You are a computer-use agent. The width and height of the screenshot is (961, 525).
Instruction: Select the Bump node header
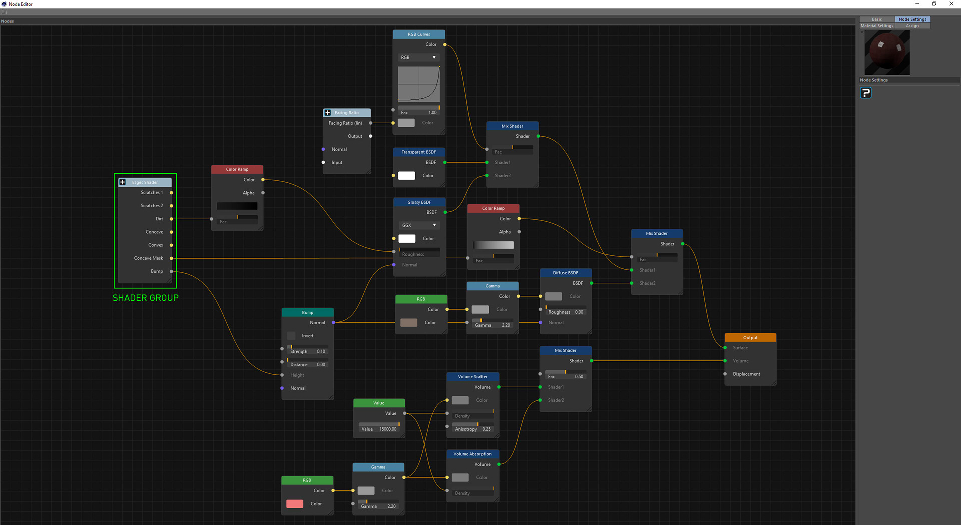(x=308, y=312)
